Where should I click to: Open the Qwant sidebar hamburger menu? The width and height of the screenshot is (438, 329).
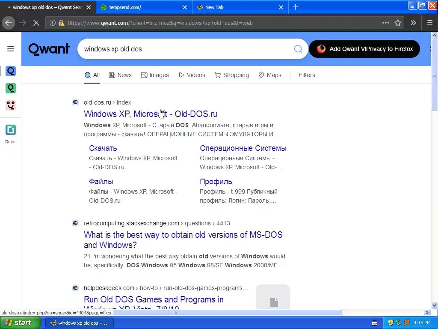coord(11,49)
